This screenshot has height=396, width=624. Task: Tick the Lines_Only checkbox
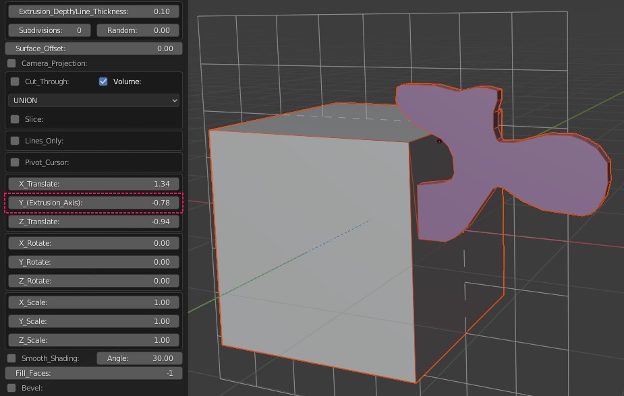15,141
